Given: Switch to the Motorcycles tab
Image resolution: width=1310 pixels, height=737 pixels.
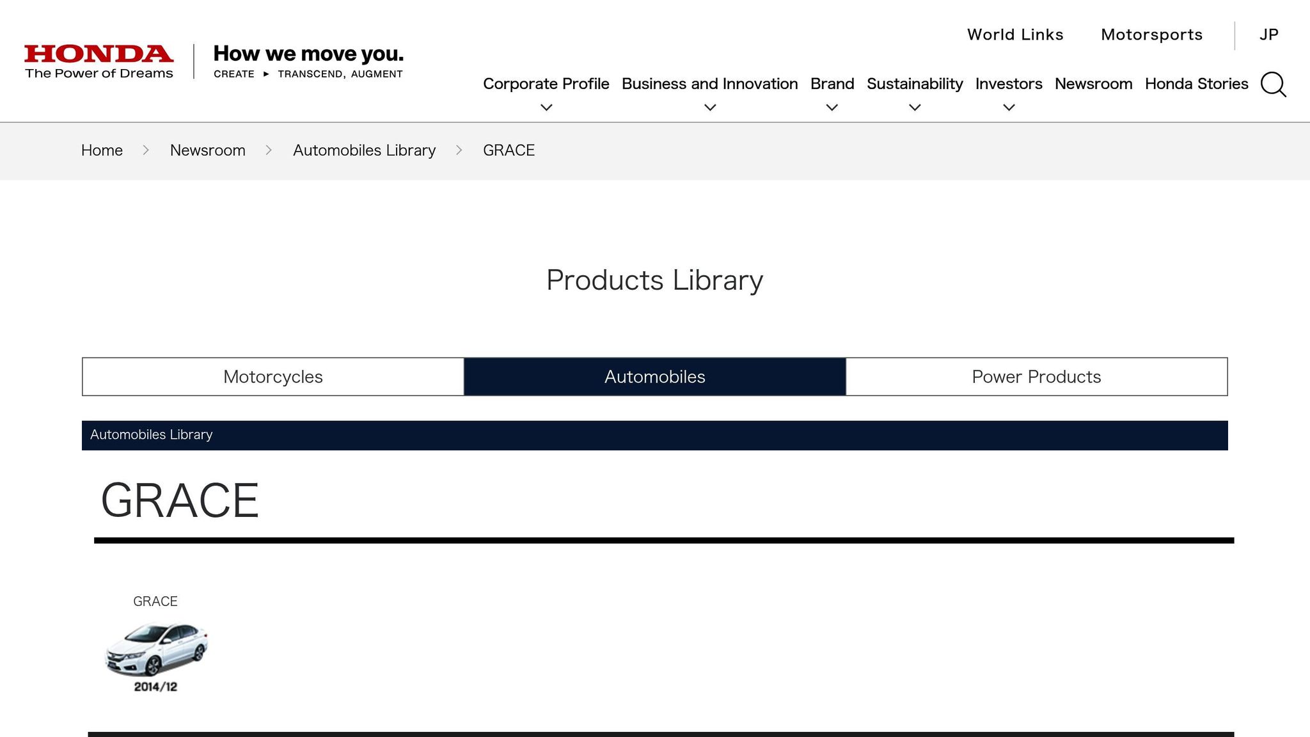Looking at the screenshot, I should point(273,377).
